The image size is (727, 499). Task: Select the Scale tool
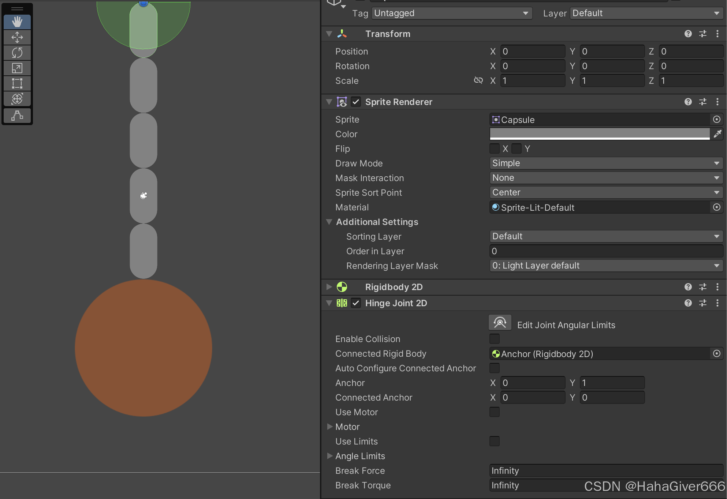click(17, 68)
